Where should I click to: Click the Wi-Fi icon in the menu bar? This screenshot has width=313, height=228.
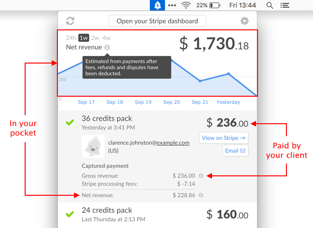click(186, 5)
